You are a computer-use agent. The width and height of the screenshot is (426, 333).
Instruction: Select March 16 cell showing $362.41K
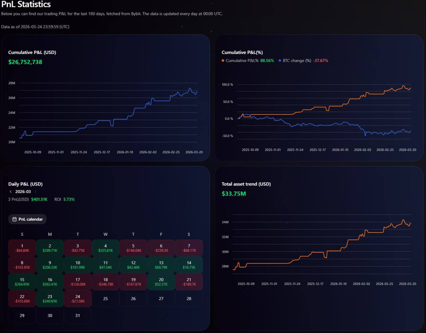click(50, 282)
